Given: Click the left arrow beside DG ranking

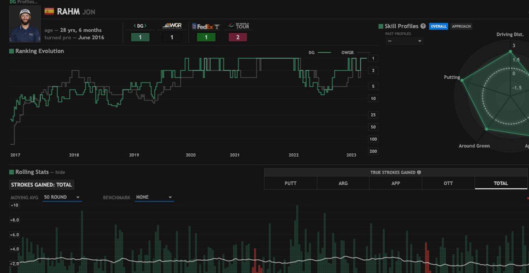Looking at the screenshot, I should [135, 26].
